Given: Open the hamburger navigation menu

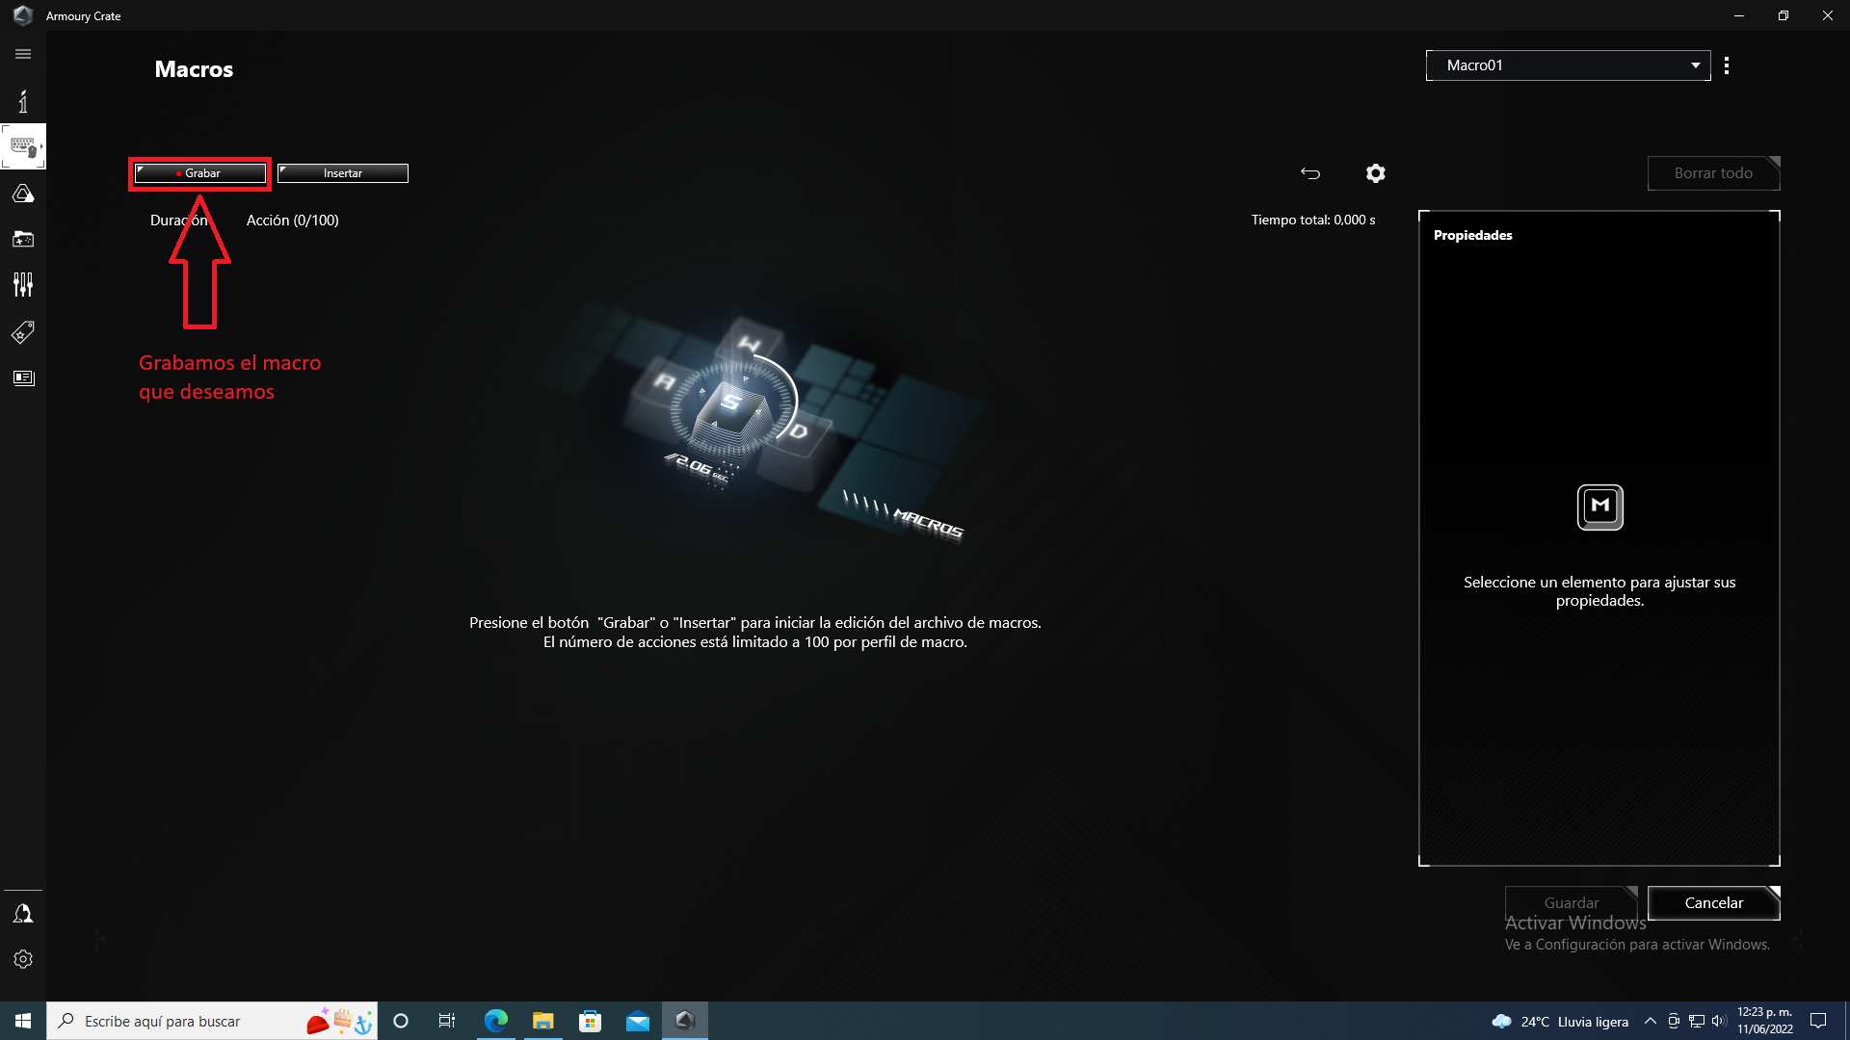Looking at the screenshot, I should [x=23, y=54].
